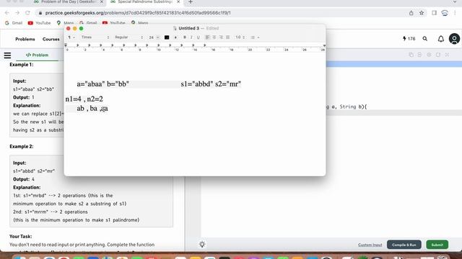Close the Problem of the Day tab

point(102,1)
